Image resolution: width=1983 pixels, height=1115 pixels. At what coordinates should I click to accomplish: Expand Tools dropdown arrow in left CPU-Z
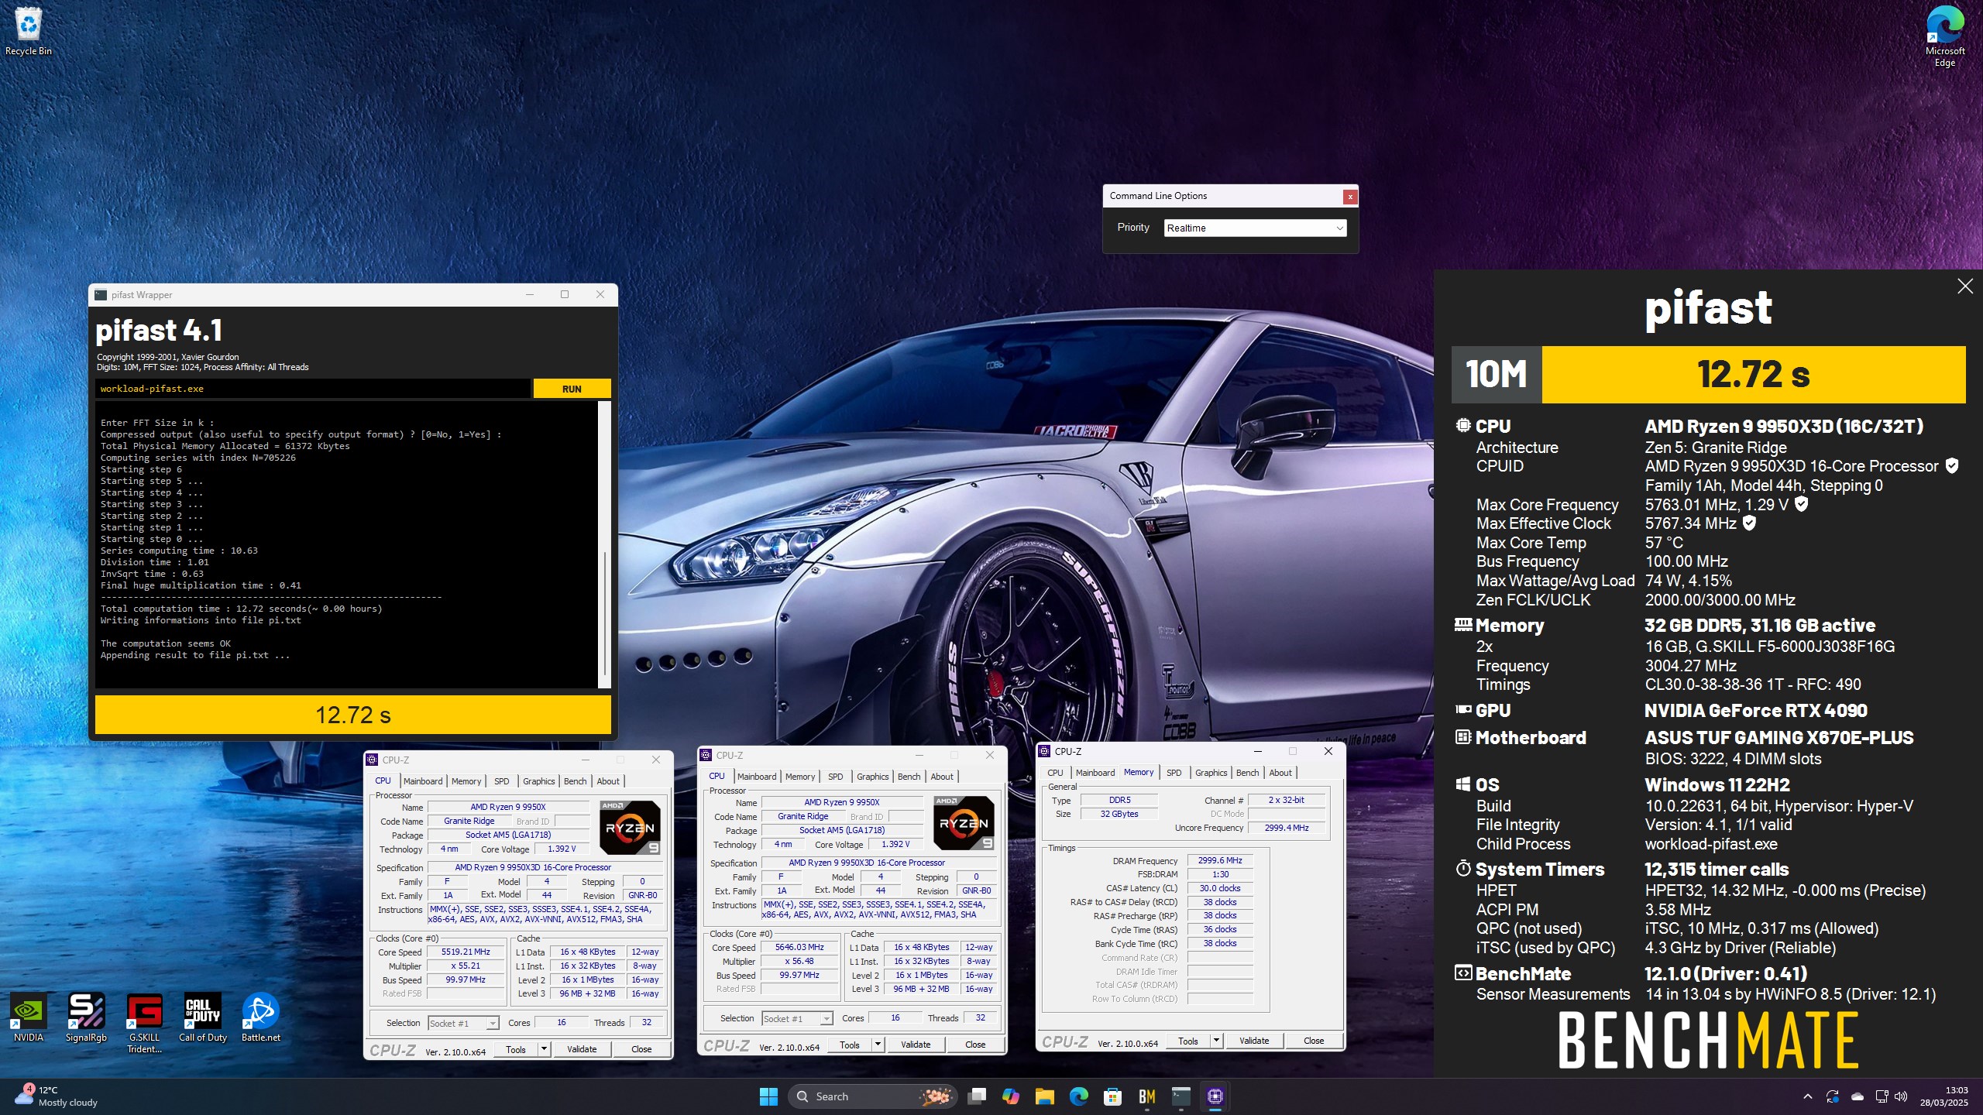pos(544,1049)
